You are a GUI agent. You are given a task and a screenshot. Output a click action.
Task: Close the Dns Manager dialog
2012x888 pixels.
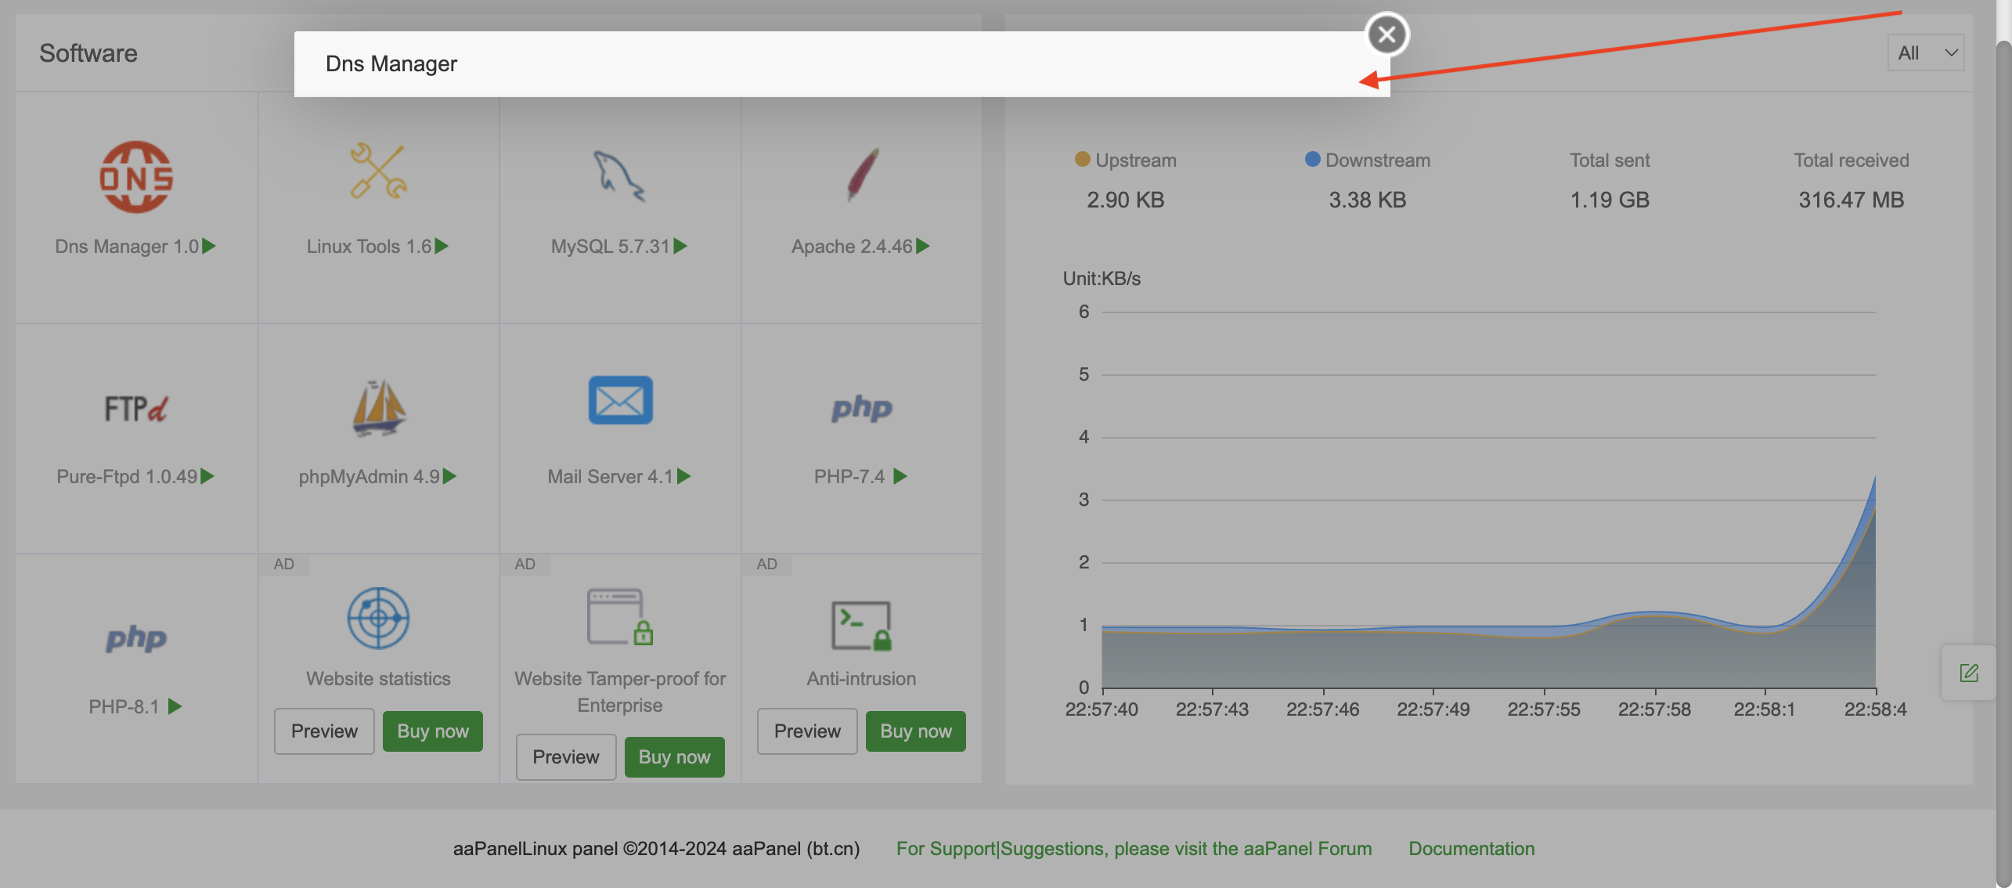pos(1386,34)
